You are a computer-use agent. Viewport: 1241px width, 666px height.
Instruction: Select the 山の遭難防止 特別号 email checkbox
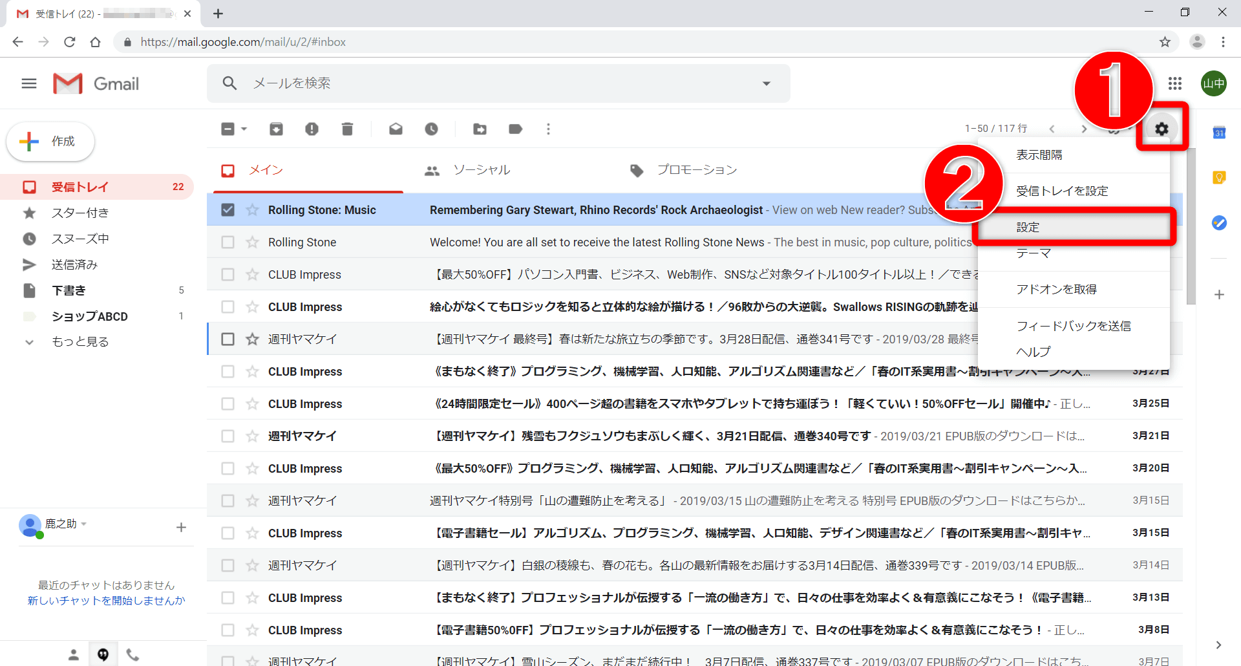point(228,500)
